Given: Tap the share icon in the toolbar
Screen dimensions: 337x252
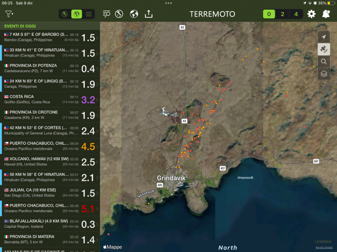Looking at the screenshot, I should click(149, 14).
